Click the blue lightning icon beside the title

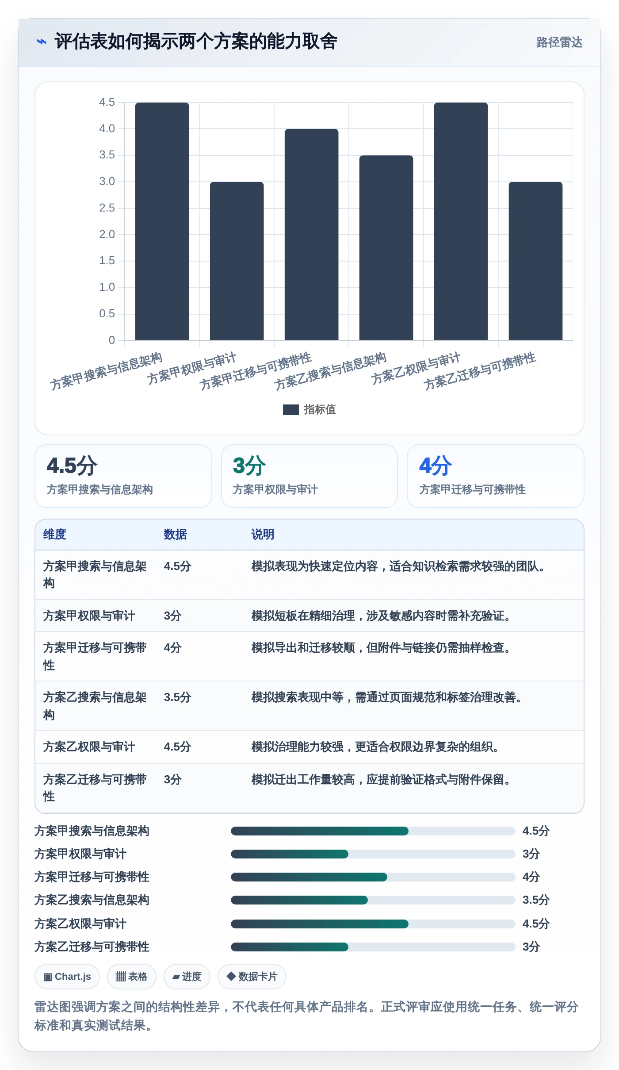41,42
